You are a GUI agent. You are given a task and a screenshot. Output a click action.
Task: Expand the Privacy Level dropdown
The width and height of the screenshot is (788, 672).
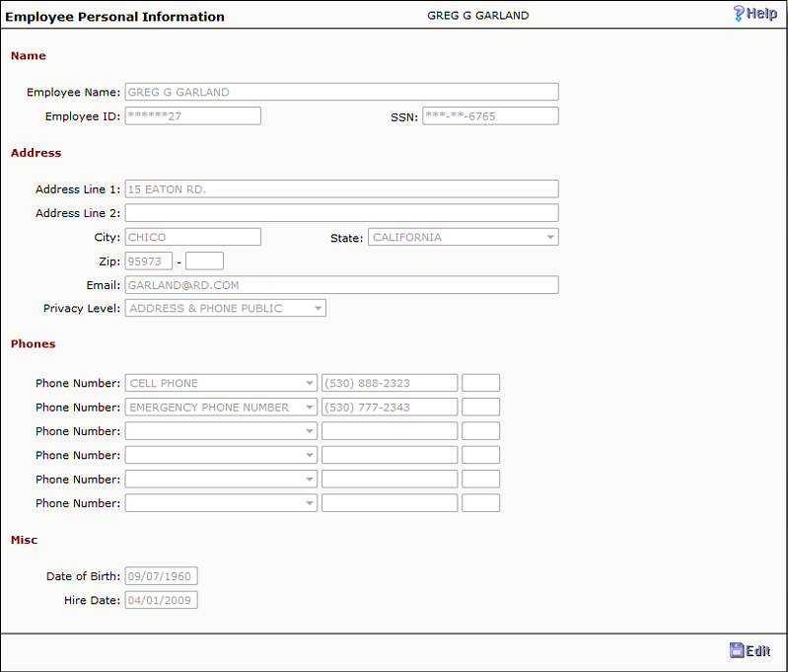225,309
